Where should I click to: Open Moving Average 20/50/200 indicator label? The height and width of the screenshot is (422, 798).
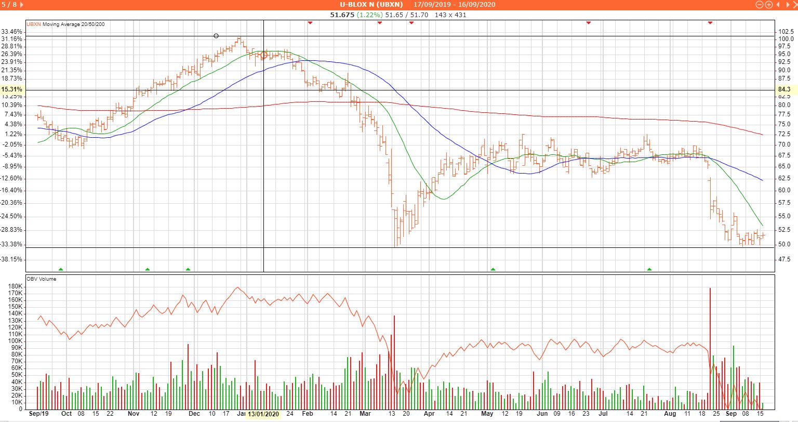pyautogui.click(x=74, y=24)
